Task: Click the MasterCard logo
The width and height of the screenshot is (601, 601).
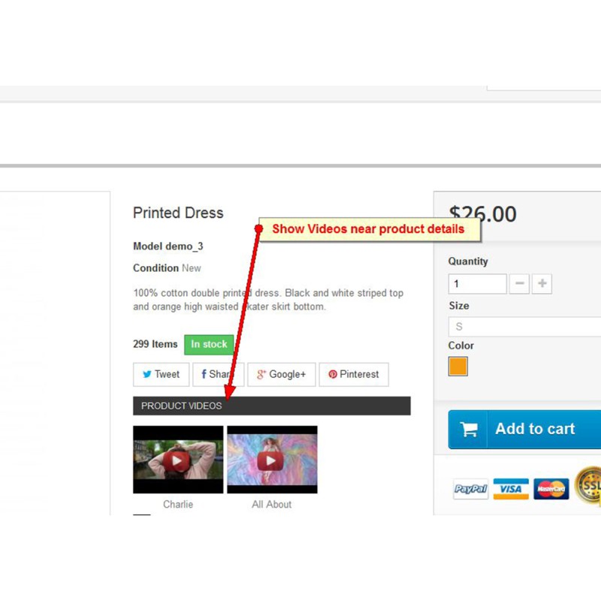Action: coord(551,489)
